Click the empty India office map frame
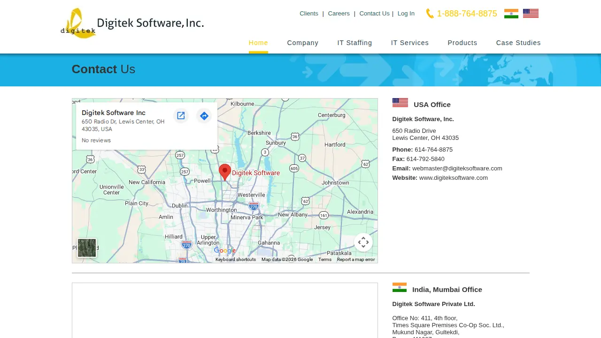 225,310
